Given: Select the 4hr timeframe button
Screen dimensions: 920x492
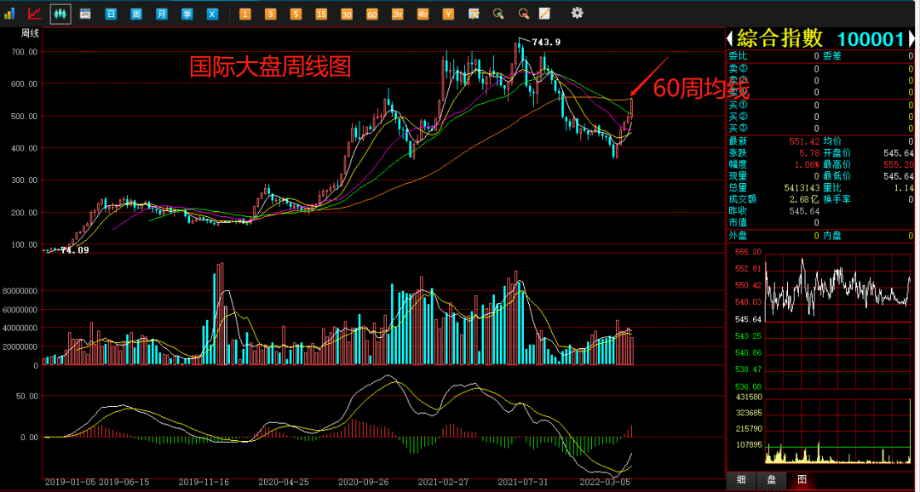Looking at the screenshot, I should (x=423, y=14).
